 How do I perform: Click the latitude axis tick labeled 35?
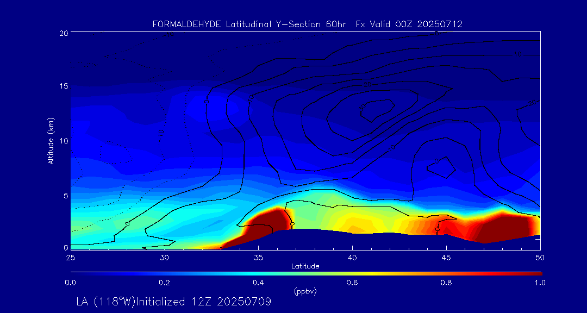tap(258, 258)
